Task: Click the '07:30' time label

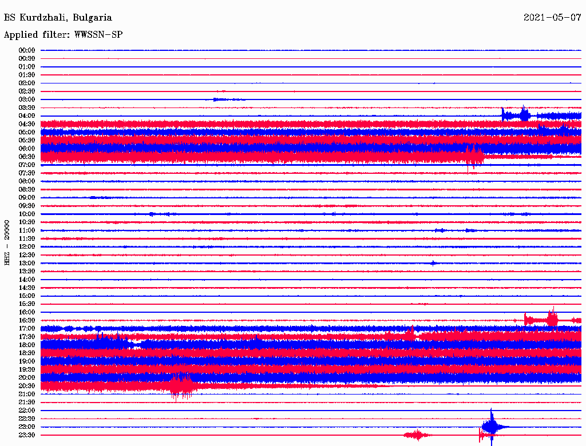Action: pos(27,173)
